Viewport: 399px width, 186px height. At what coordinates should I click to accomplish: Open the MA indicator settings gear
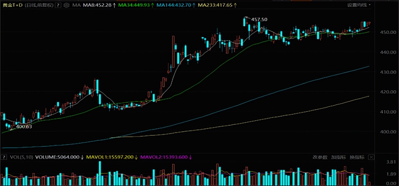pos(67,5)
